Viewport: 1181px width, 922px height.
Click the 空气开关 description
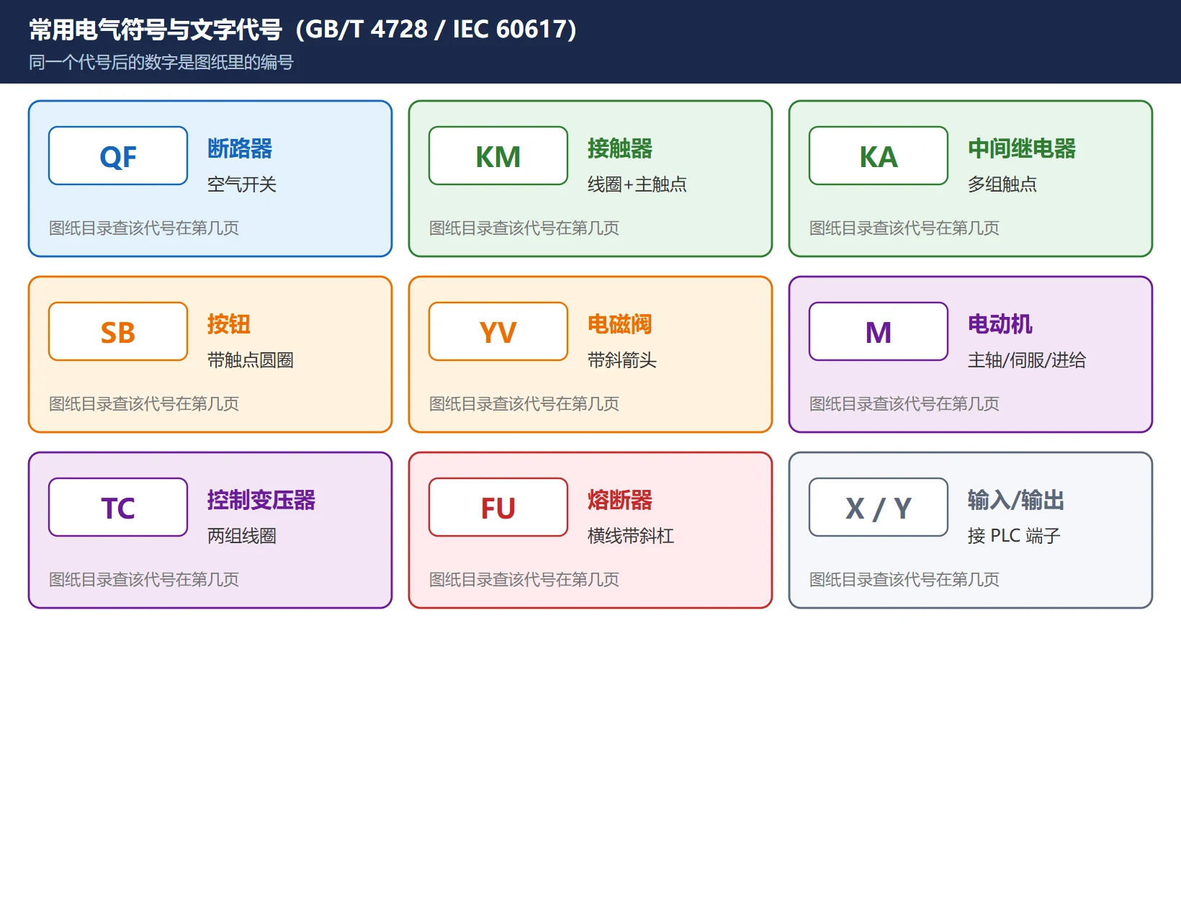[x=242, y=184]
